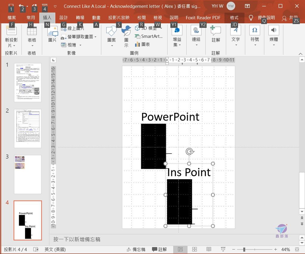
Task: Open Customize Quick Access Toolbar dropdown
Action: coord(55,7)
